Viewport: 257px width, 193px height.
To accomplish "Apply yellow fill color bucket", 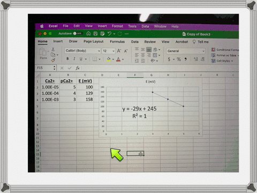I will pos(109,59).
